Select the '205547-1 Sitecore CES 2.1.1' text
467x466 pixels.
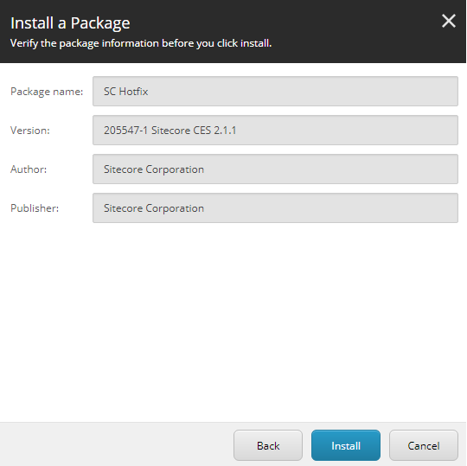(x=170, y=131)
